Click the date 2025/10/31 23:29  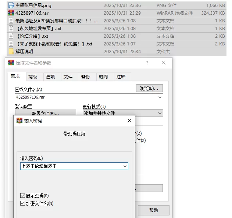pyautogui.click(x=122, y=13)
